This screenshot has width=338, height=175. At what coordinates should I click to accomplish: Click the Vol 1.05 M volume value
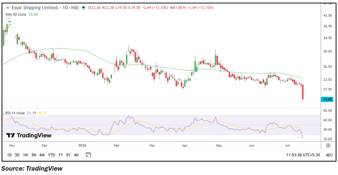tap(178, 8)
